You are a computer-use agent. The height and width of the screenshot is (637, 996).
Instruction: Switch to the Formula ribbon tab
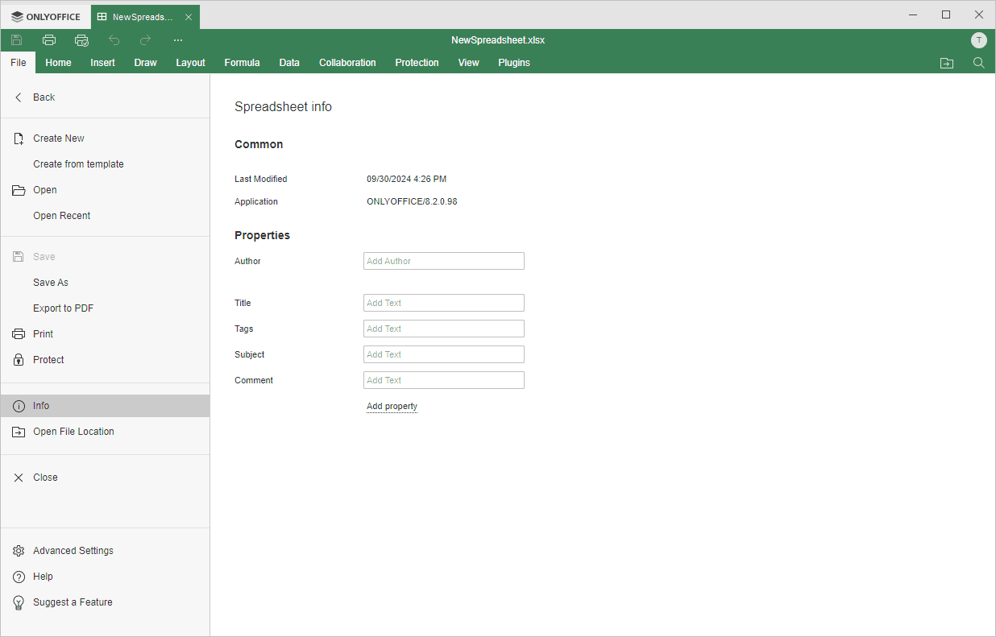[242, 63]
